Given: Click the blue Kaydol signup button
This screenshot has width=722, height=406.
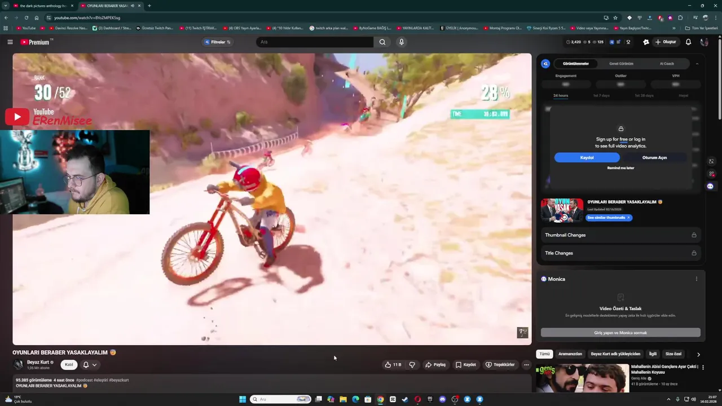Looking at the screenshot, I should (x=587, y=157).
